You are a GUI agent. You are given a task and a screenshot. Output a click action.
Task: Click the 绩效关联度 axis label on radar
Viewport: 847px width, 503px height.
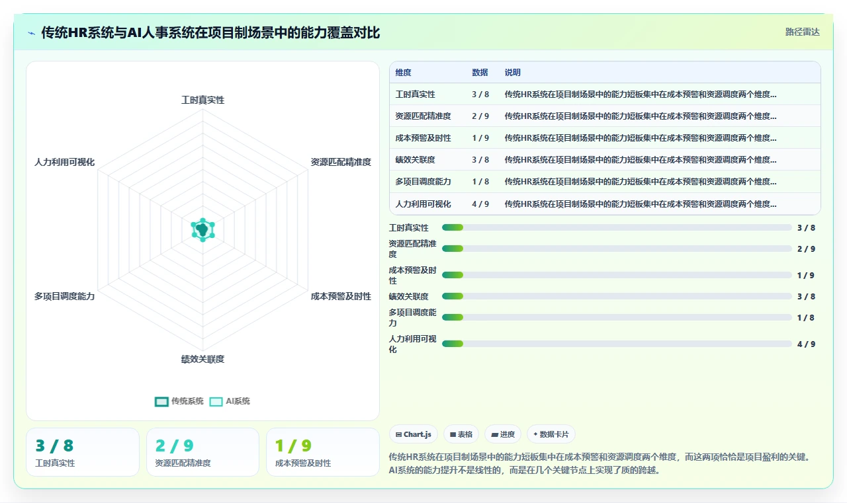pyautogui.click(x=203, y=359)
